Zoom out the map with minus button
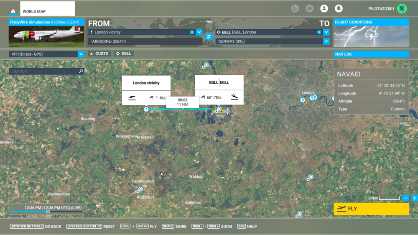Image resolution: width=418 pixels, height=235 pixels. pos(405,198)
